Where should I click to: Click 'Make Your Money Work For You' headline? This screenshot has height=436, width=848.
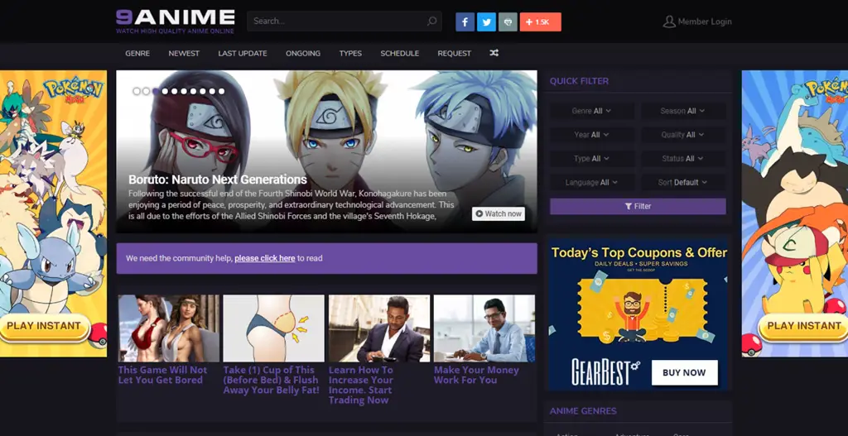(x=476, y=375)
